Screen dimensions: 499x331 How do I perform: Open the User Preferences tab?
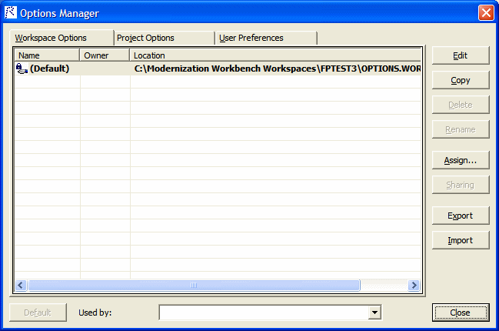266,38
